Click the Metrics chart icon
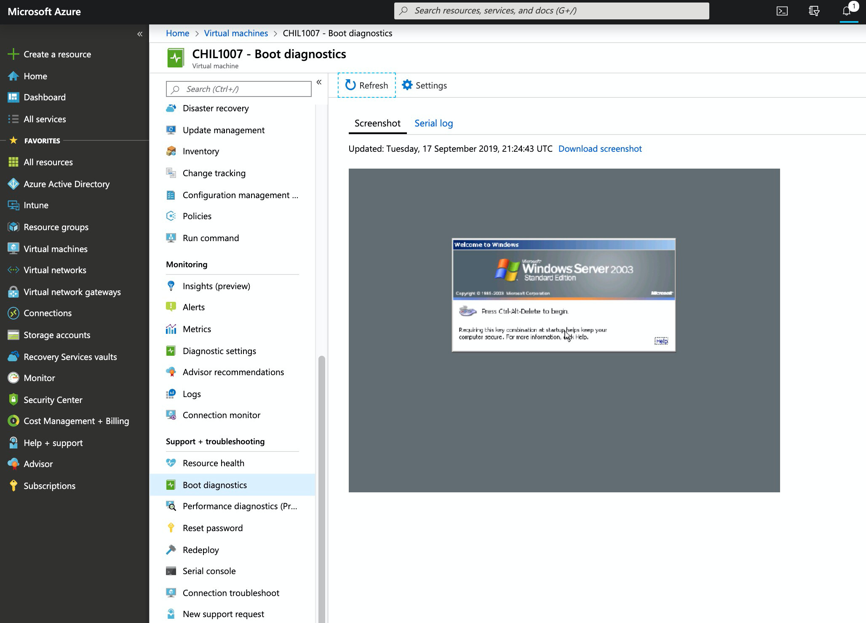866x623 pixels. tap(171, 329)
